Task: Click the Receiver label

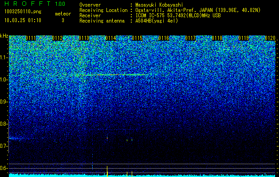Action: click(x=90, y=15)
